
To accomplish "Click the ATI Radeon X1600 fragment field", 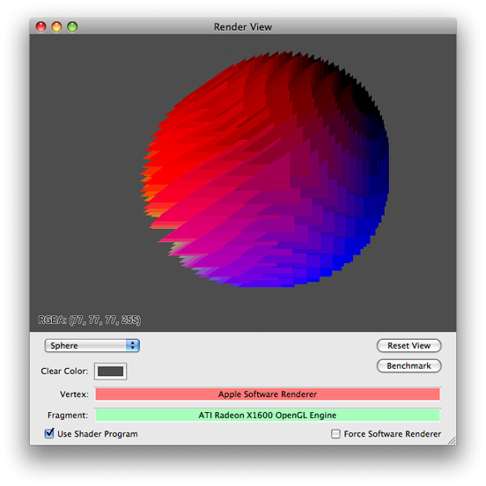I will pos(268,415).
